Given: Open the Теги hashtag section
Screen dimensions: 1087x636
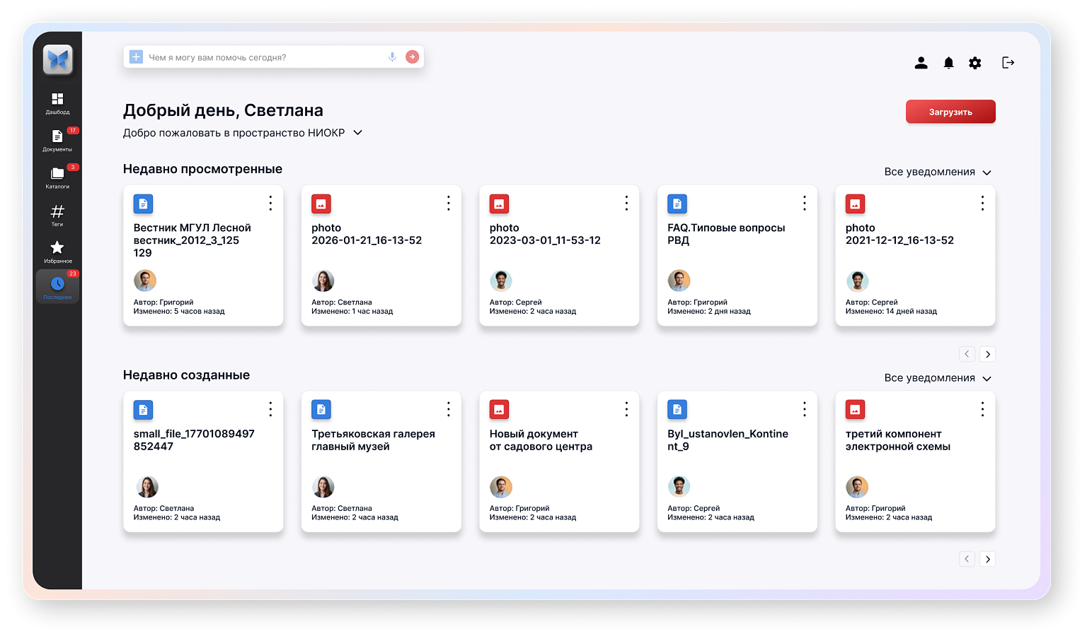Looking at the screenshot, I should click(57, 215).
